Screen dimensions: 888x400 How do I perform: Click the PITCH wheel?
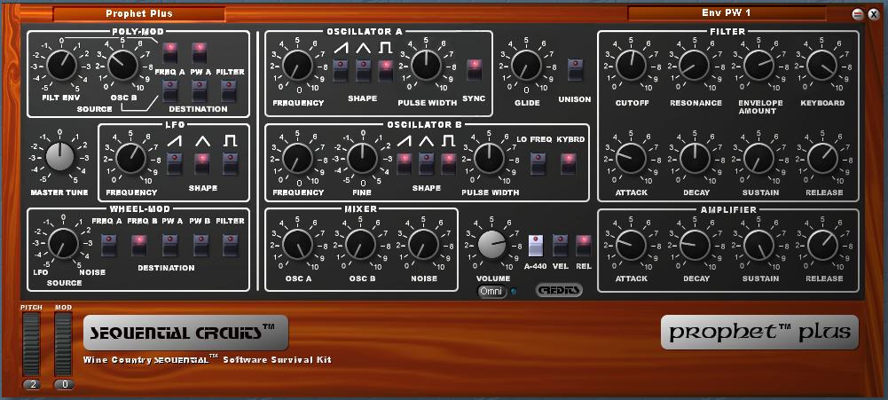pos(32,343)
